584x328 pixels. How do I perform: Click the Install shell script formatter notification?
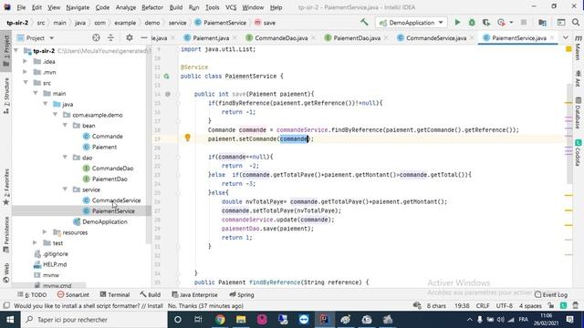coord(155,306)
